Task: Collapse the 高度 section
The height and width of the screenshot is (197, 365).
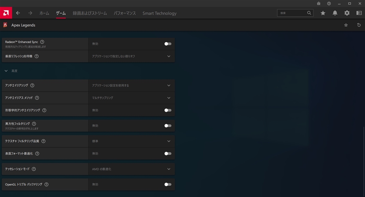Action: 6,71
